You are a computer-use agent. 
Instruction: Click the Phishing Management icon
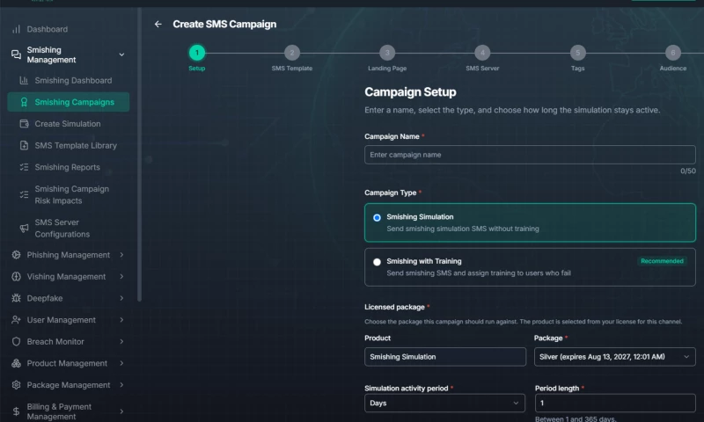[x=16, y=255]
